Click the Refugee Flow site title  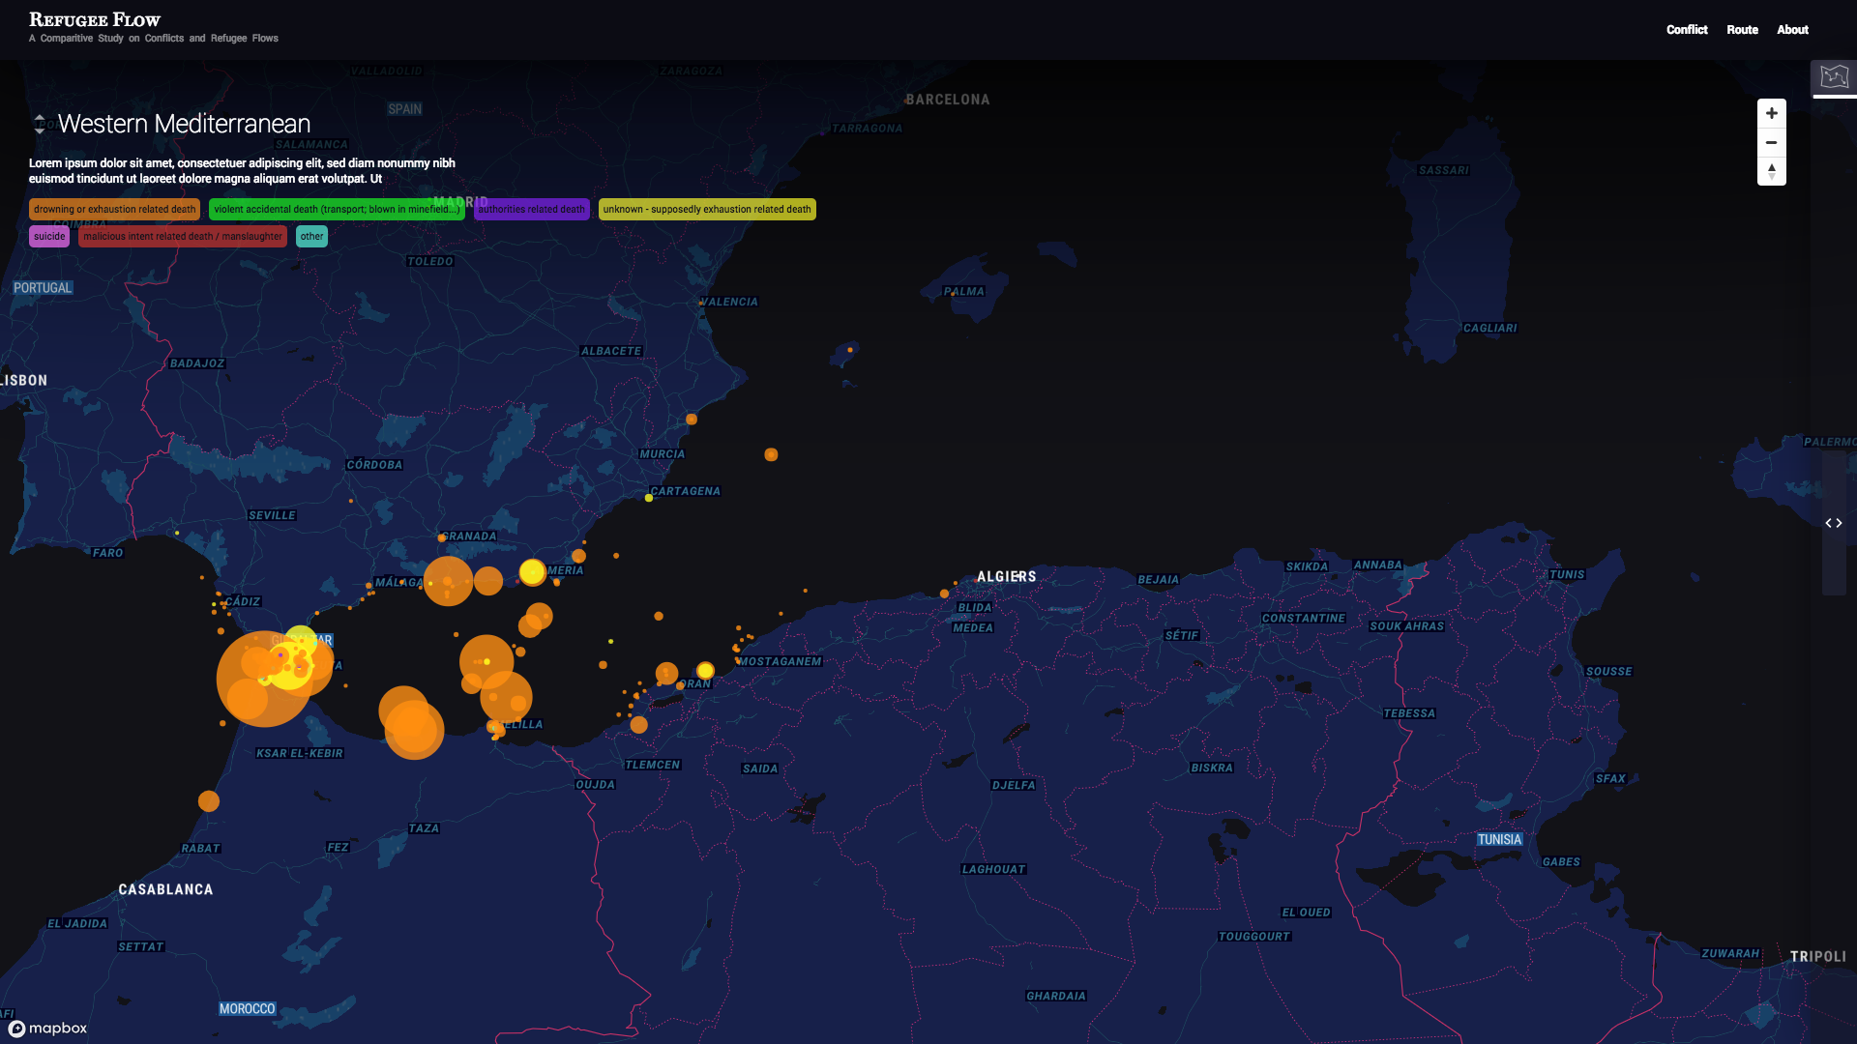tap(95, 19)
